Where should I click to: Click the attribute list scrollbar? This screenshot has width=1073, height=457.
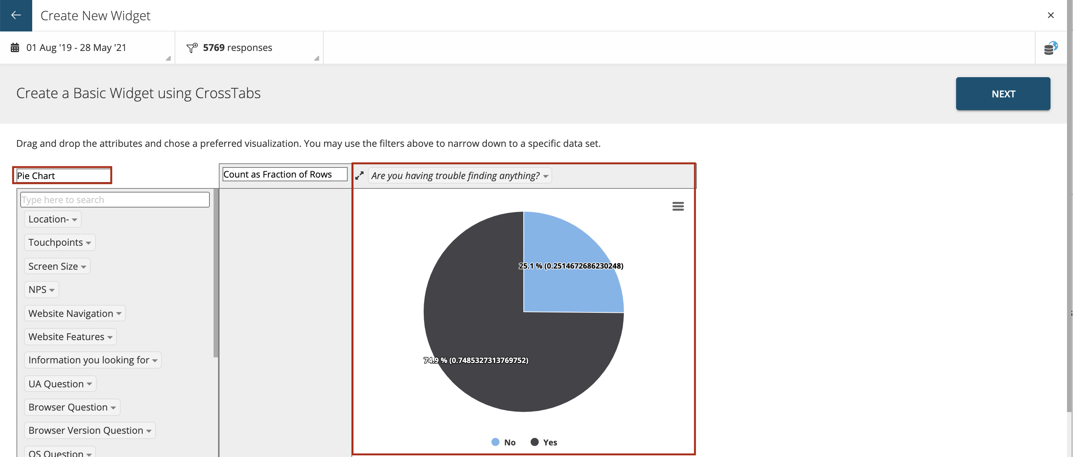(x=216, y=273)
